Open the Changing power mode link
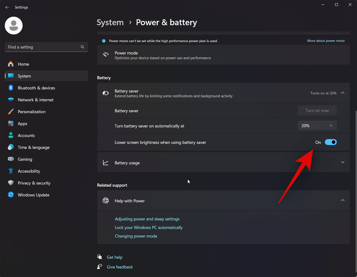Image resolution: width=357 pixels, height=277 pixels. 136,236
